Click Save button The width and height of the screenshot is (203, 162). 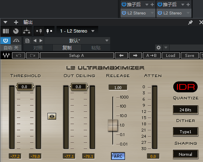point(190,56)
